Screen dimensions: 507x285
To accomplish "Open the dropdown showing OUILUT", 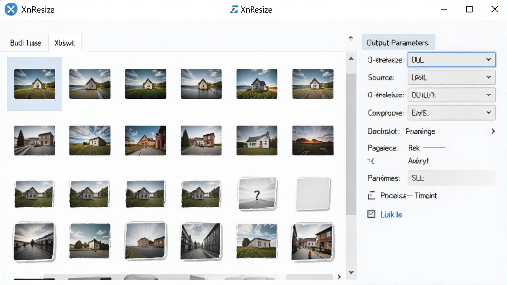I will [452, 95].
